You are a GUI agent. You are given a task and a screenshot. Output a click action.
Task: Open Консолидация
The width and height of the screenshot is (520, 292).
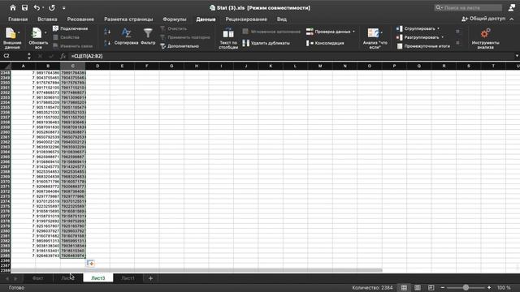point(325,43)
